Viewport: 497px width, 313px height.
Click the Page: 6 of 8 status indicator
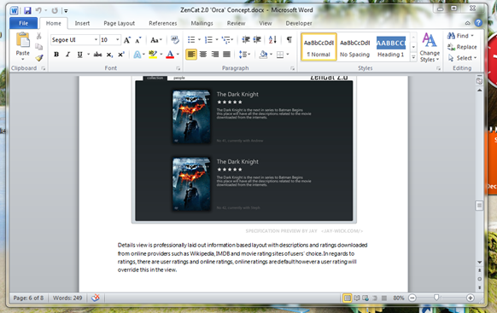(x=28, y=298)
